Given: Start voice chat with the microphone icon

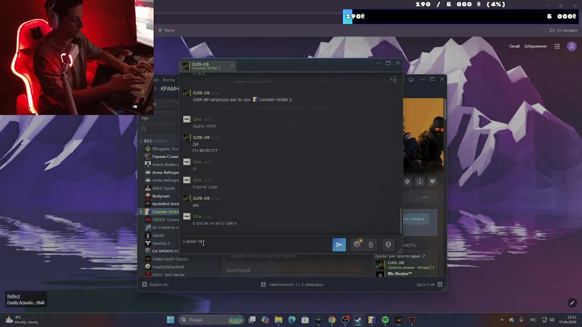Looking at the screenshot, I should point(388,244).
